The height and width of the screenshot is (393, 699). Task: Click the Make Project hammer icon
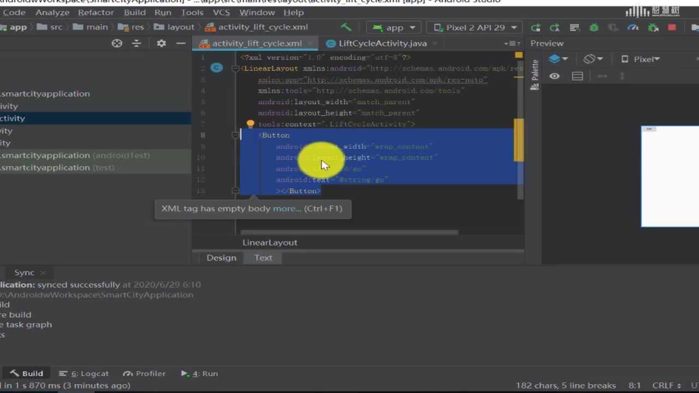click(346, 27)
